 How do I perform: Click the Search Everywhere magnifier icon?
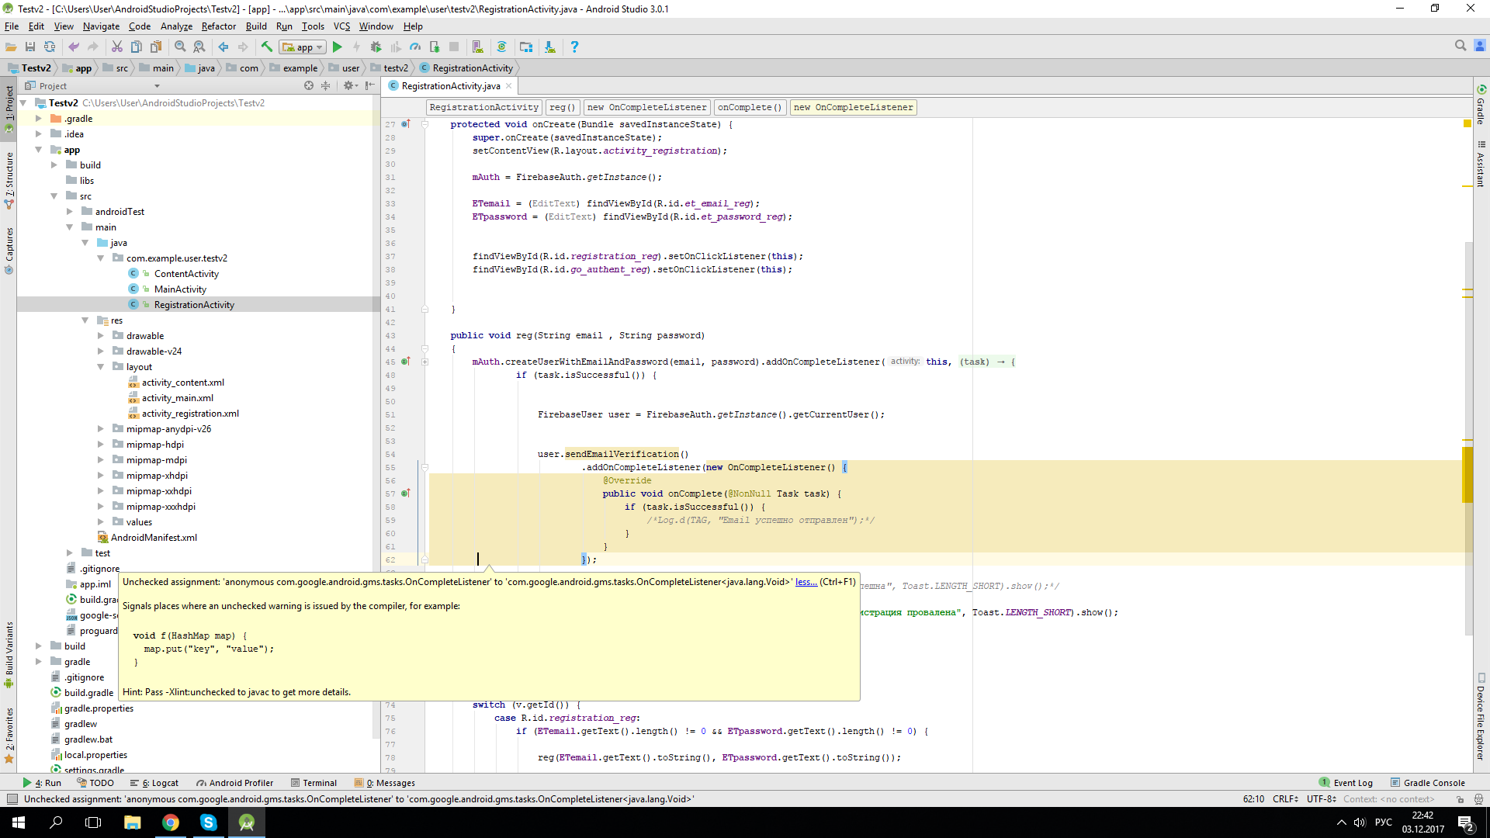(x=1461, y=46)
